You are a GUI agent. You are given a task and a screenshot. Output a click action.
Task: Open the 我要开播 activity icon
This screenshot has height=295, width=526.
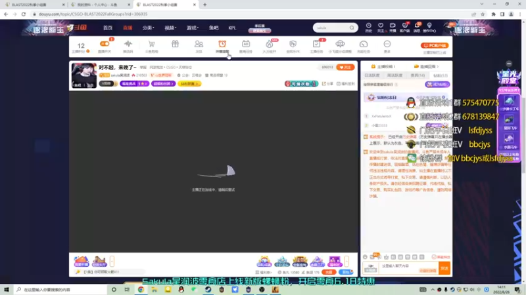81,261
